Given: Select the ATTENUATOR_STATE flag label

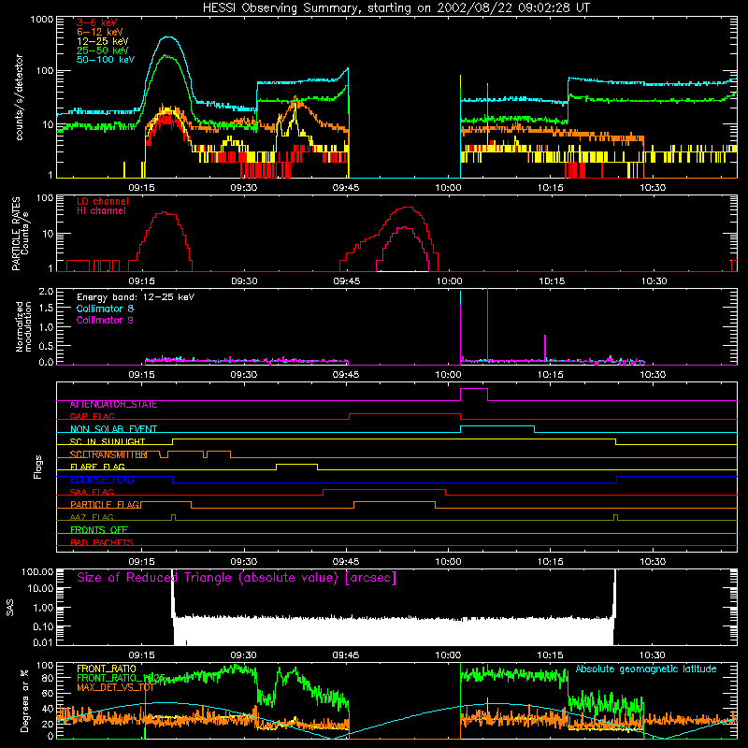Looking at the screenshot, I should (x=113, y=404).
